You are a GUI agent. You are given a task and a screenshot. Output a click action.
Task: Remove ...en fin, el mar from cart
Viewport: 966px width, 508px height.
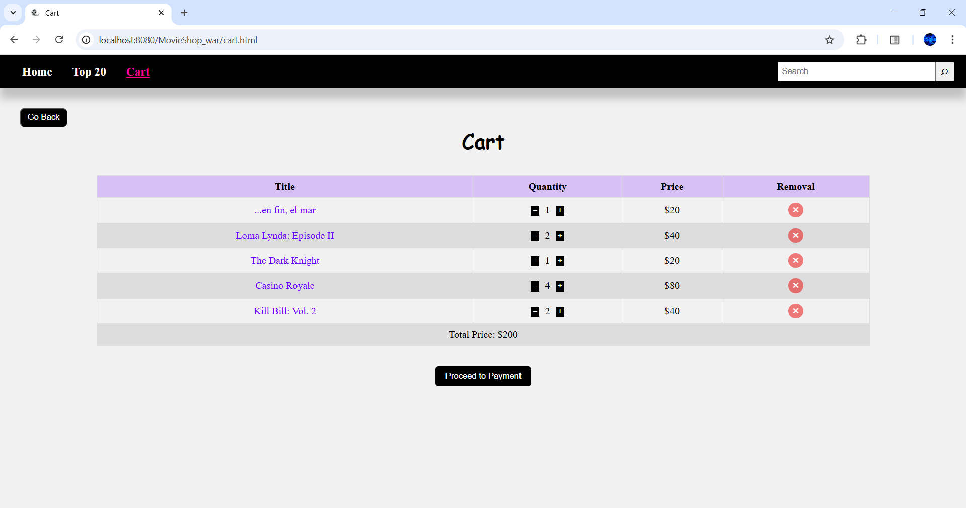tap(795, 210)
